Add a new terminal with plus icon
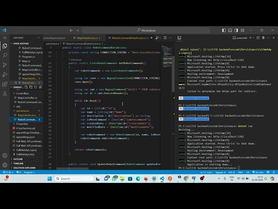Viewport: 278px width, 209px height. pos(250,38)
